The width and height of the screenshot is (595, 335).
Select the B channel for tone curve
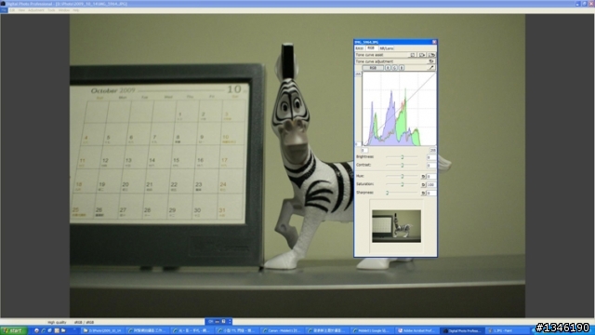(402, 68)
